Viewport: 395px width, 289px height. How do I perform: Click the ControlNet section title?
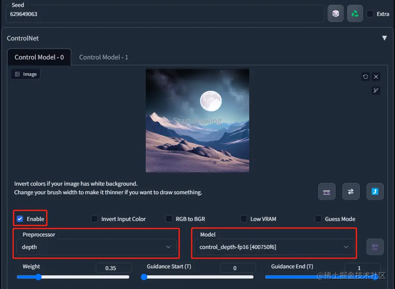tap(23, 38)
